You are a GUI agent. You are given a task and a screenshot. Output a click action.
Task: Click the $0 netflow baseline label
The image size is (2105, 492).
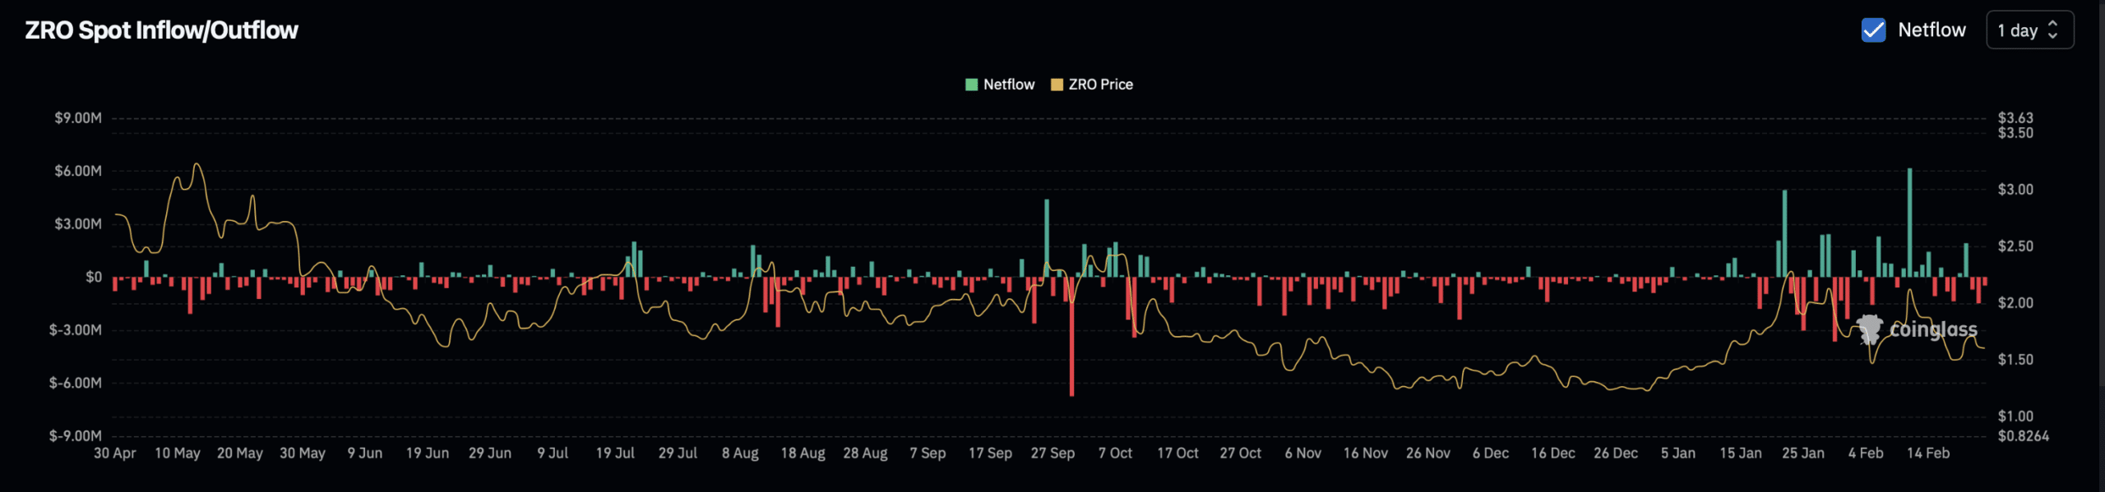point(94,277)
